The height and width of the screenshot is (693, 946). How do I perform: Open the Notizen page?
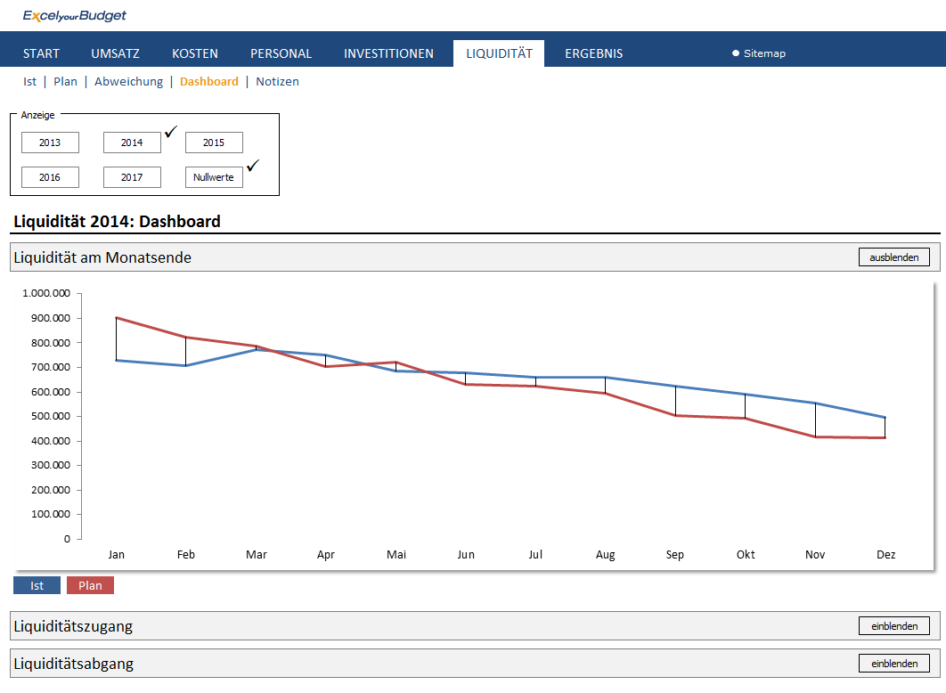[277, 81]
